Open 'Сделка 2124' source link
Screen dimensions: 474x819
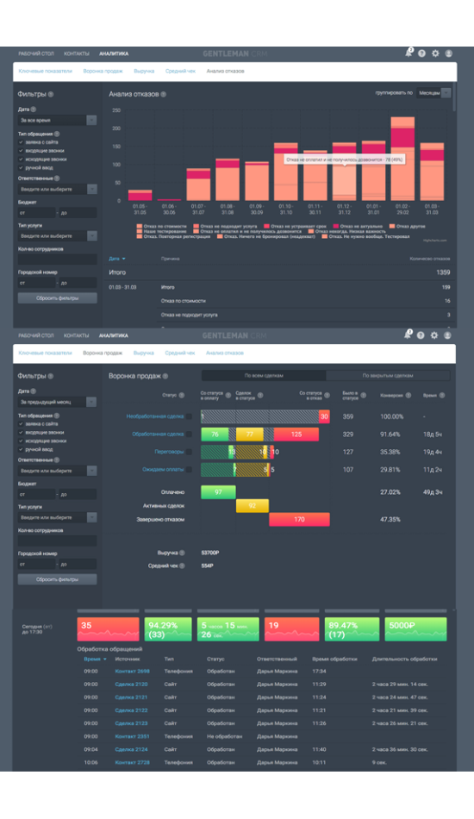click(131, 749)
